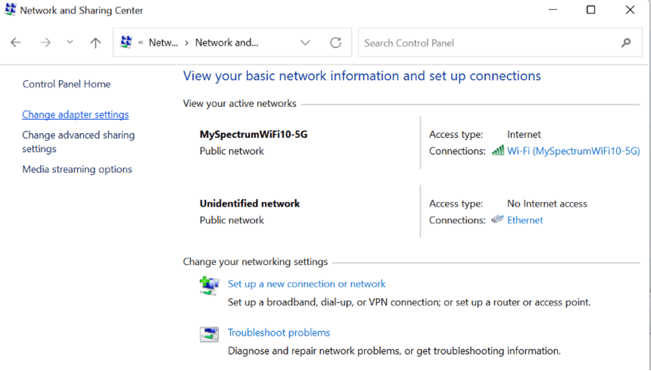Screen dimensions: 651x371
Task: Open Wi-Fi (MySpectrumWiFi10-5G) connection status
Action: click(x=573, y=151)
